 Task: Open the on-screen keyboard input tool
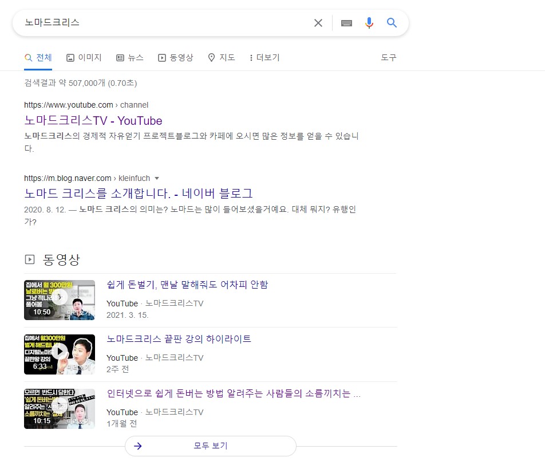346,23
